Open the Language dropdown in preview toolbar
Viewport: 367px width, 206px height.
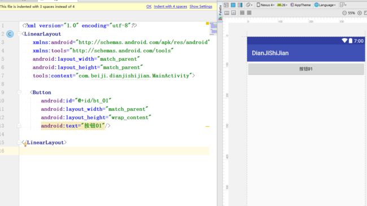[325, 5]
